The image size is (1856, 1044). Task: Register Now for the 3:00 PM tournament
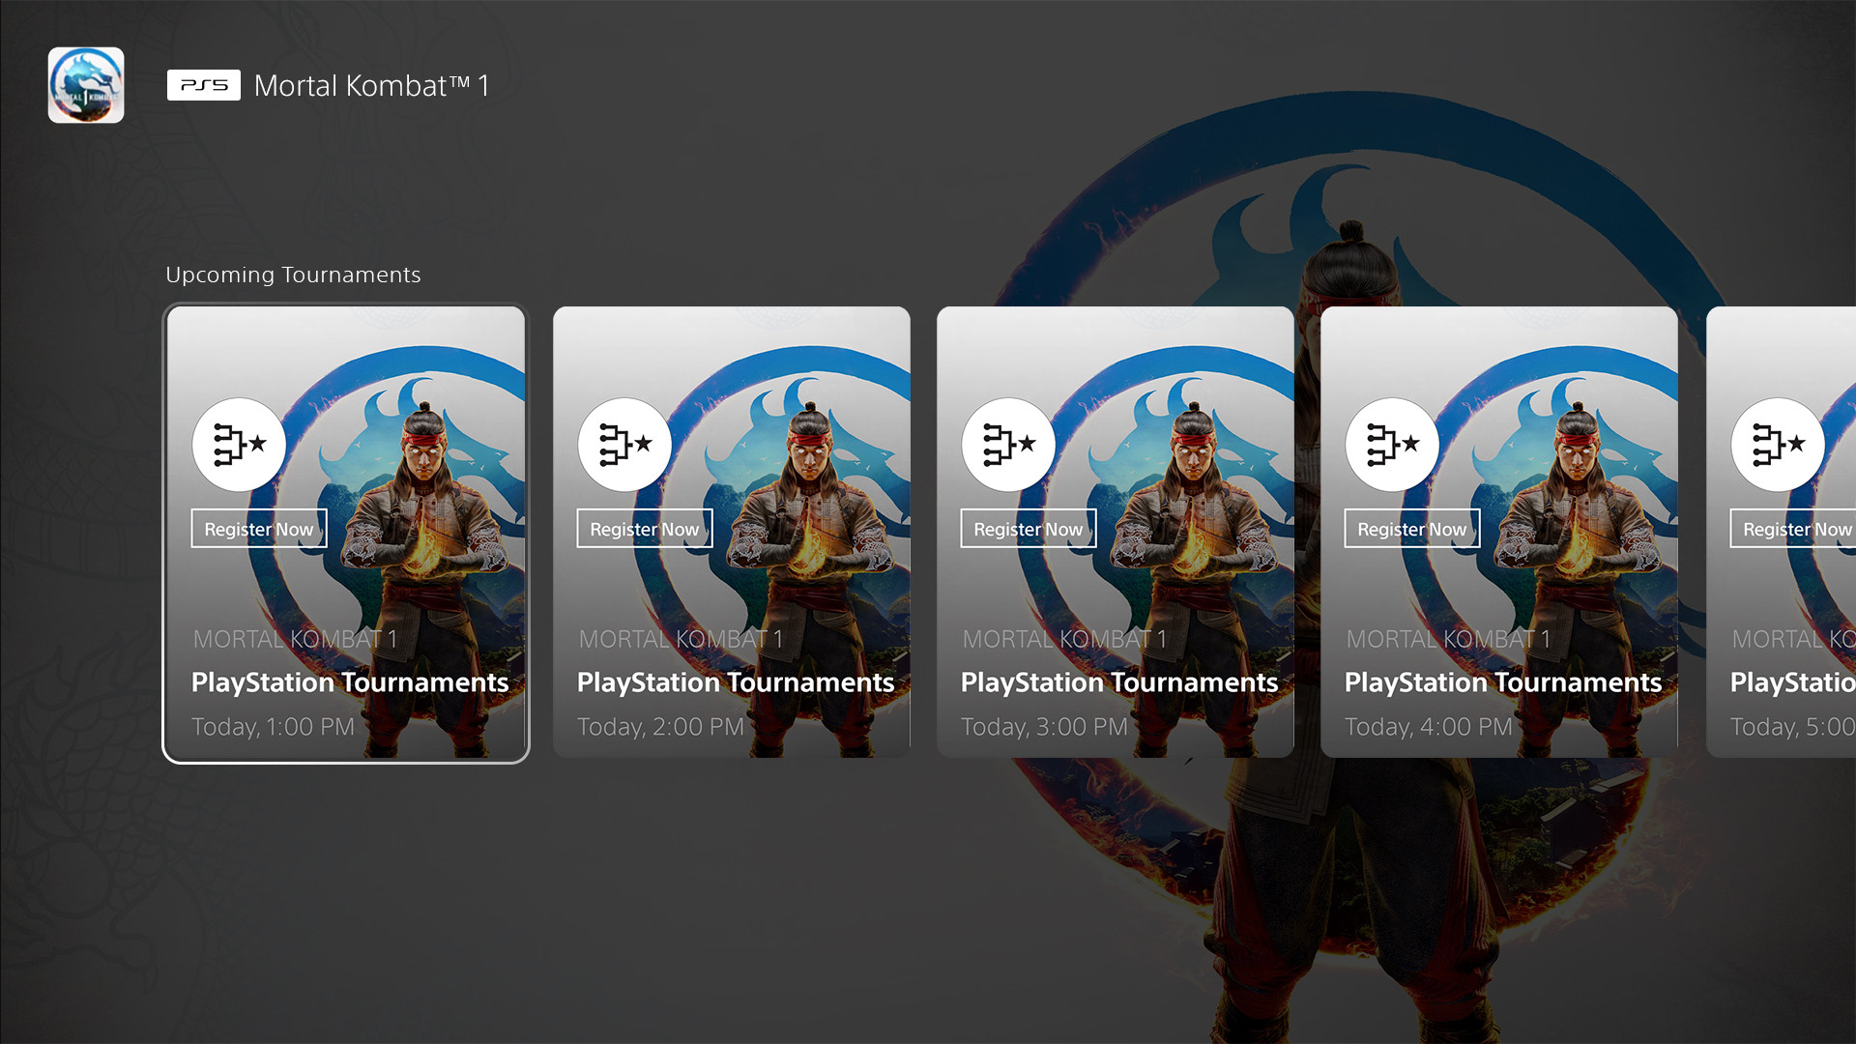coord(1029,529)
